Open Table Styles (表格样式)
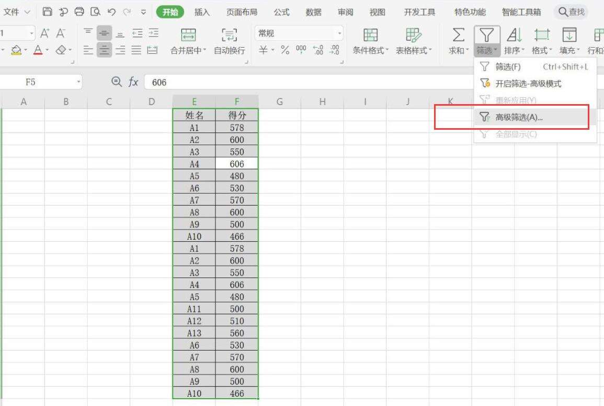Image resolution: width=604 pixels, height=406 pixels. (414, 41)
